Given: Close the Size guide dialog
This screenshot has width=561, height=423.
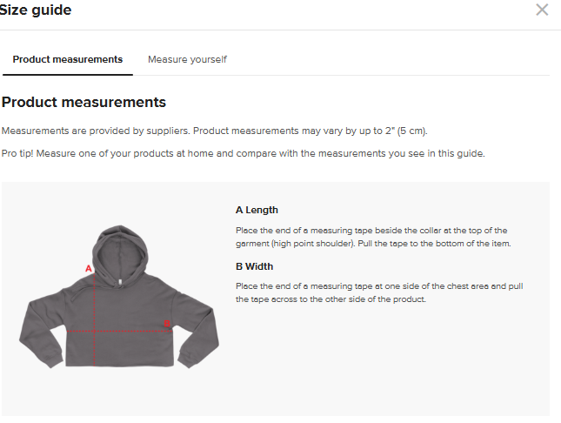Looking at the screenshot, I should [542, 10].
